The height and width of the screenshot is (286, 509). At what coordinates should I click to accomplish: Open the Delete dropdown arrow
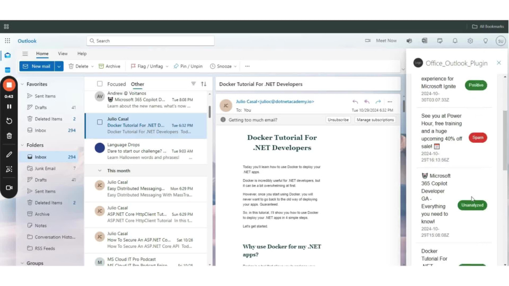[92, 67]
